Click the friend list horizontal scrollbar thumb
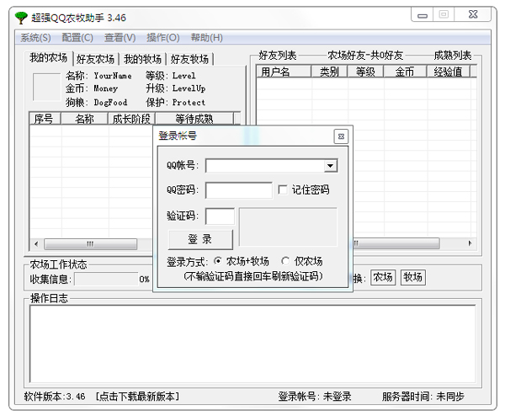505x416 pixels. pos(396,243)
